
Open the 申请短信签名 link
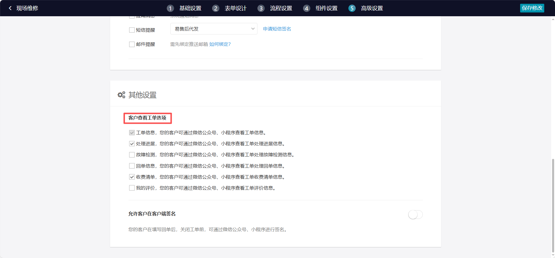point(277,29)
